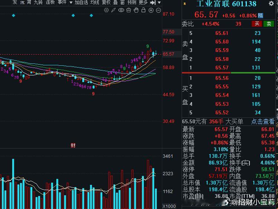Click current price axis label 65.57
Screen dimensions: 278x209
[169, 54]
